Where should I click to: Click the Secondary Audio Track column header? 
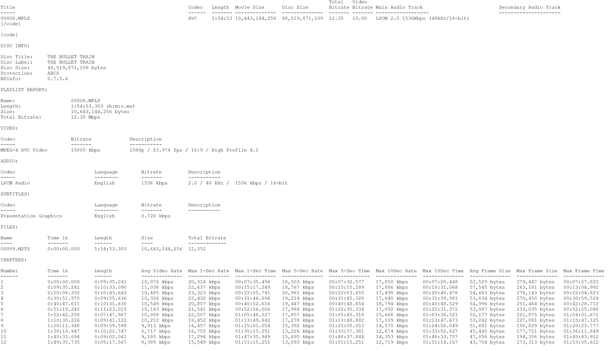click(529, 7)
